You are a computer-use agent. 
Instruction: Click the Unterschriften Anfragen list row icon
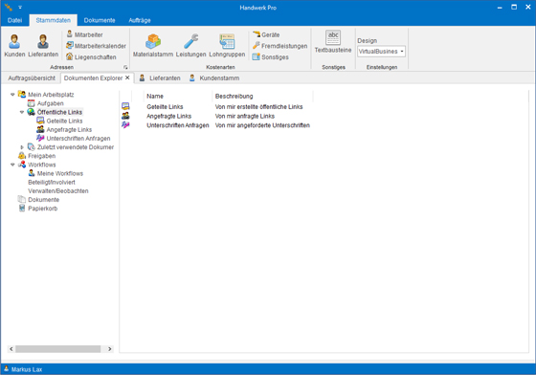point(125,125)
